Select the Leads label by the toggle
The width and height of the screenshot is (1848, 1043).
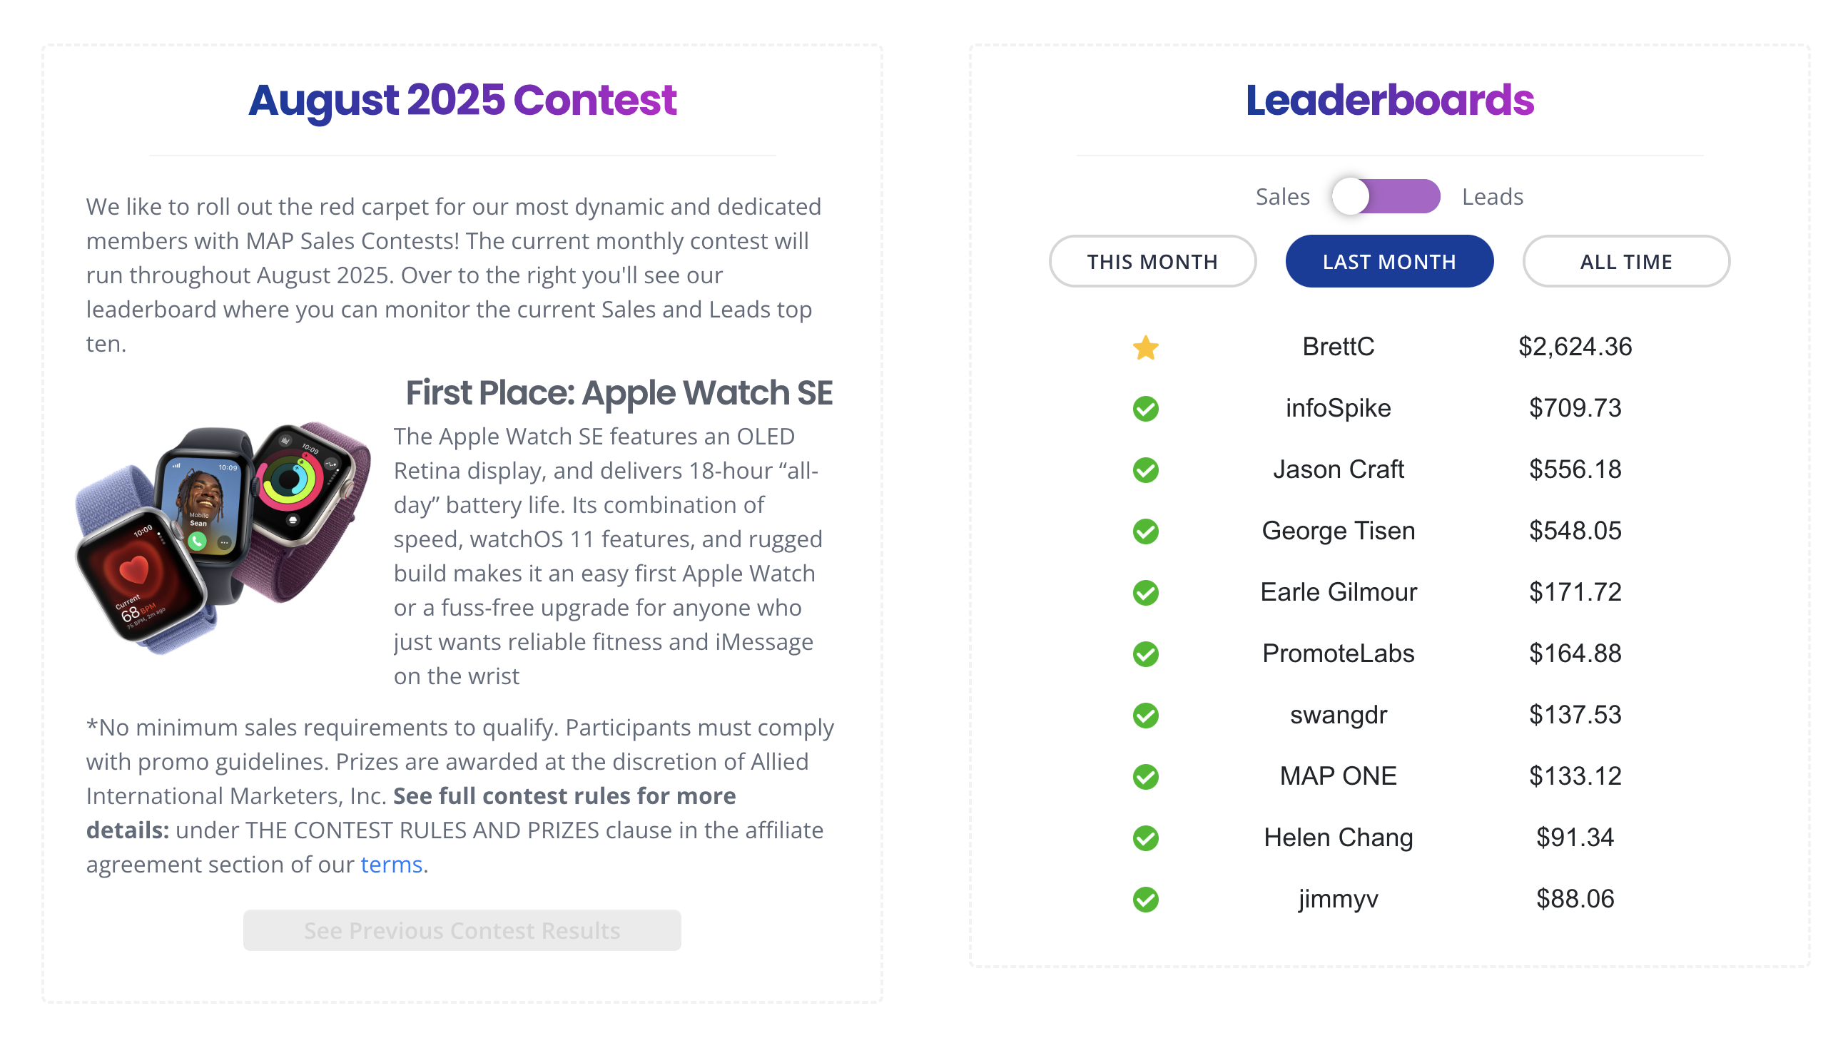1492,197
